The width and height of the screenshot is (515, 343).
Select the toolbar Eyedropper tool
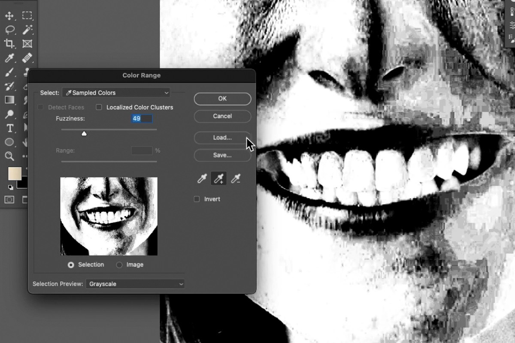9,57
